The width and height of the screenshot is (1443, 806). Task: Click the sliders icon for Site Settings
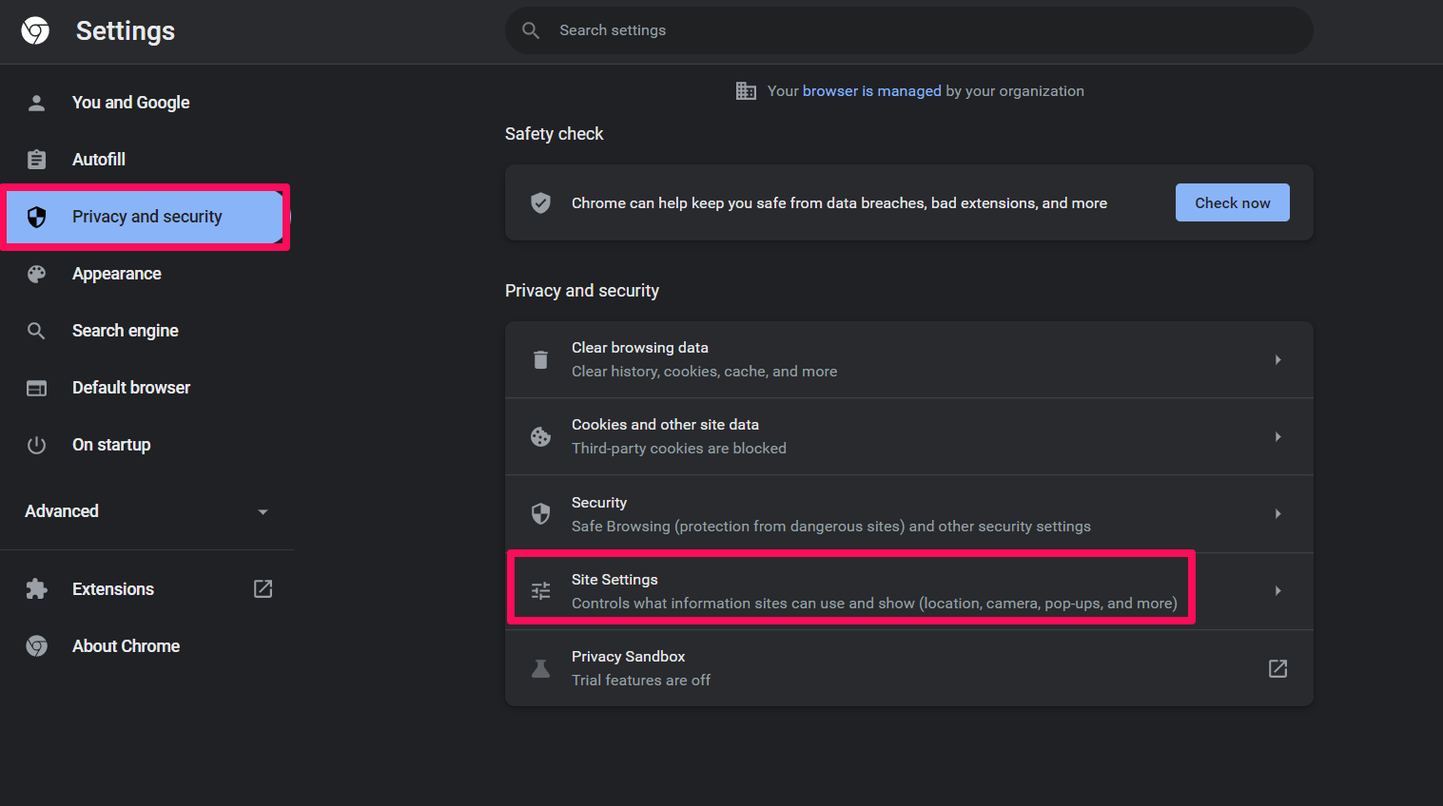click(x=540, y=591)
